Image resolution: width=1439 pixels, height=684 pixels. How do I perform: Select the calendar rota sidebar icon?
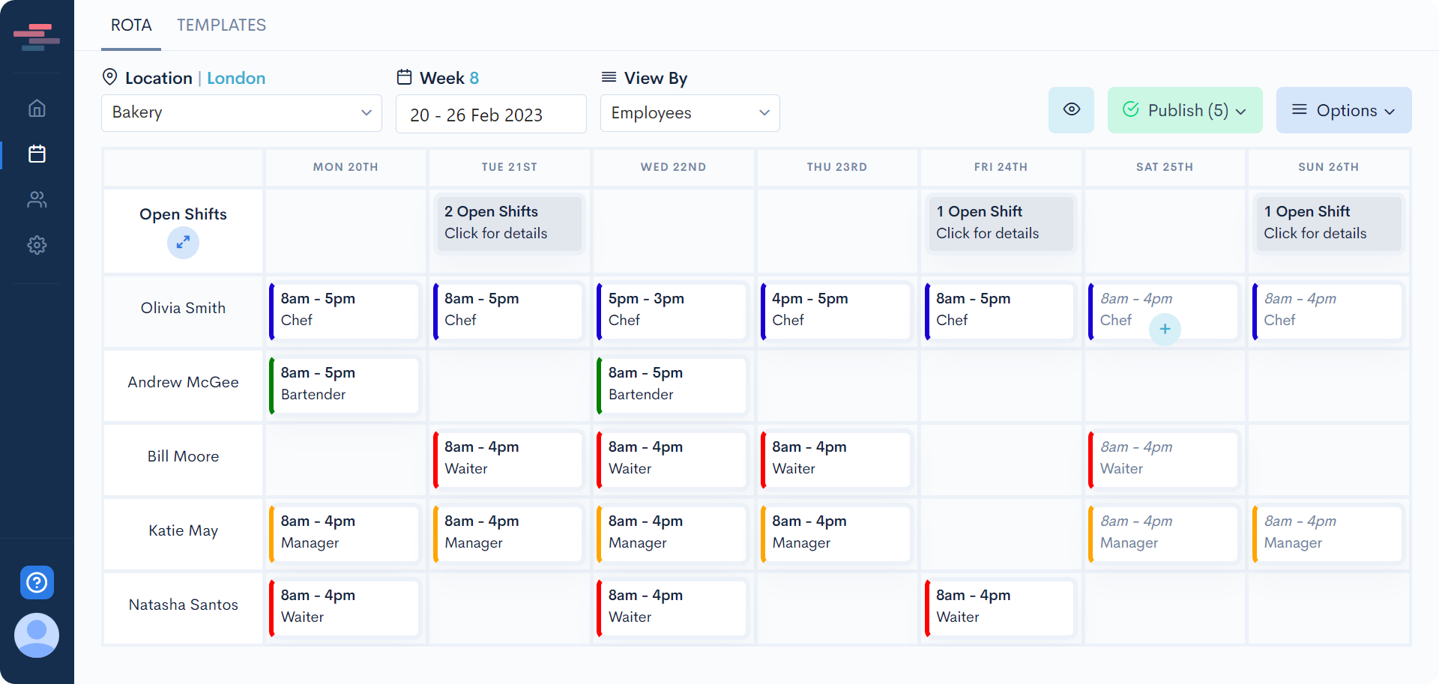(x=37, y=154)
